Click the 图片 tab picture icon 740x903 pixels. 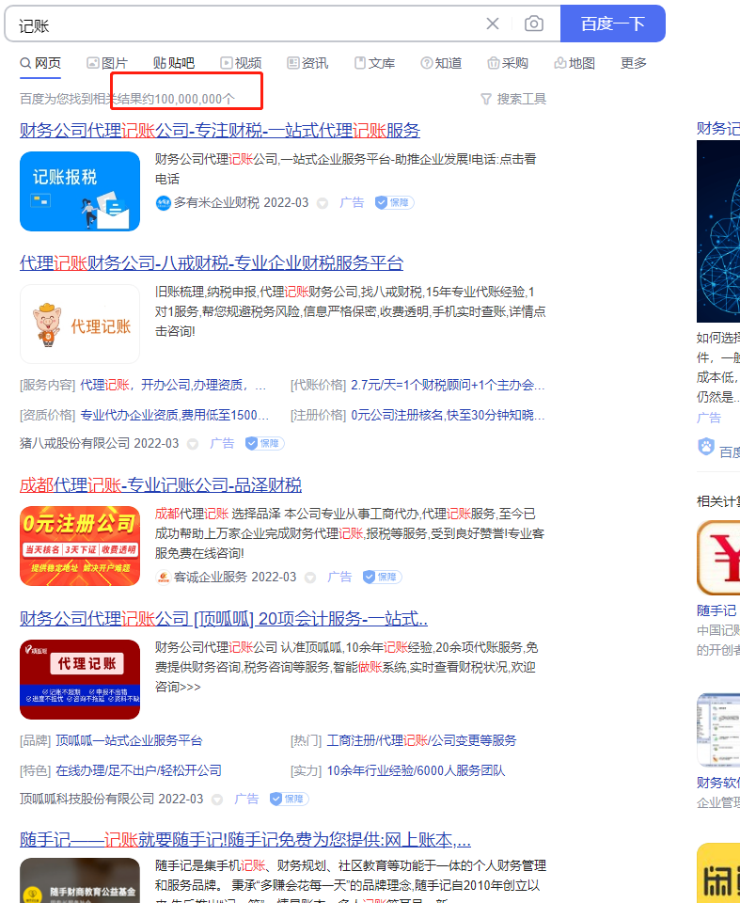[x=93, y=63]
